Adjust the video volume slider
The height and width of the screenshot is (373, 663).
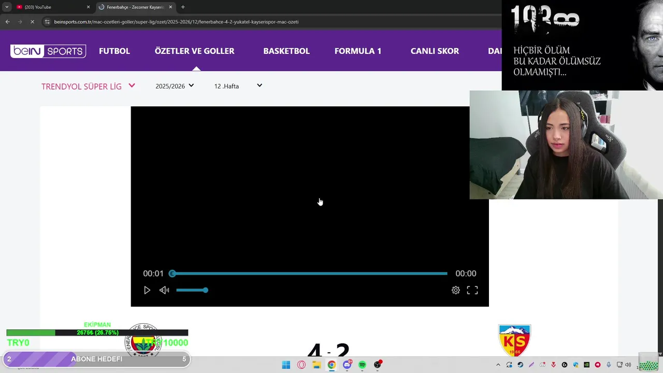click(192, 290)
